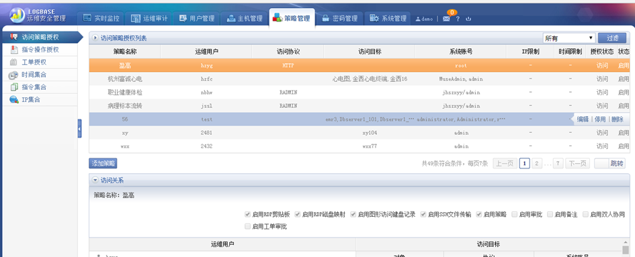
Task: Click the 策略名称 column header
Action: point(125,52)
